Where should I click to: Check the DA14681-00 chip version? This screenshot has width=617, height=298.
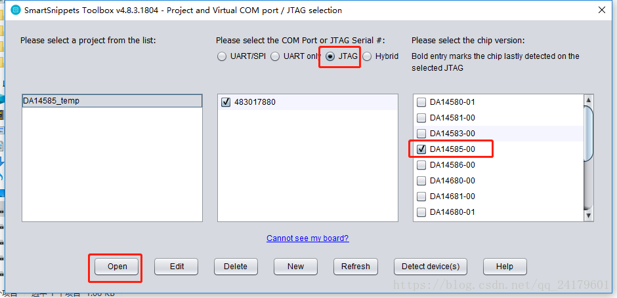click(421, 196)
